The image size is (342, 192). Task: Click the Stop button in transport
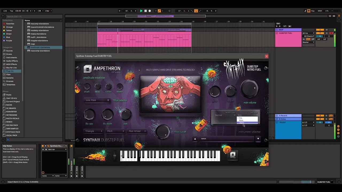point(145,11)
